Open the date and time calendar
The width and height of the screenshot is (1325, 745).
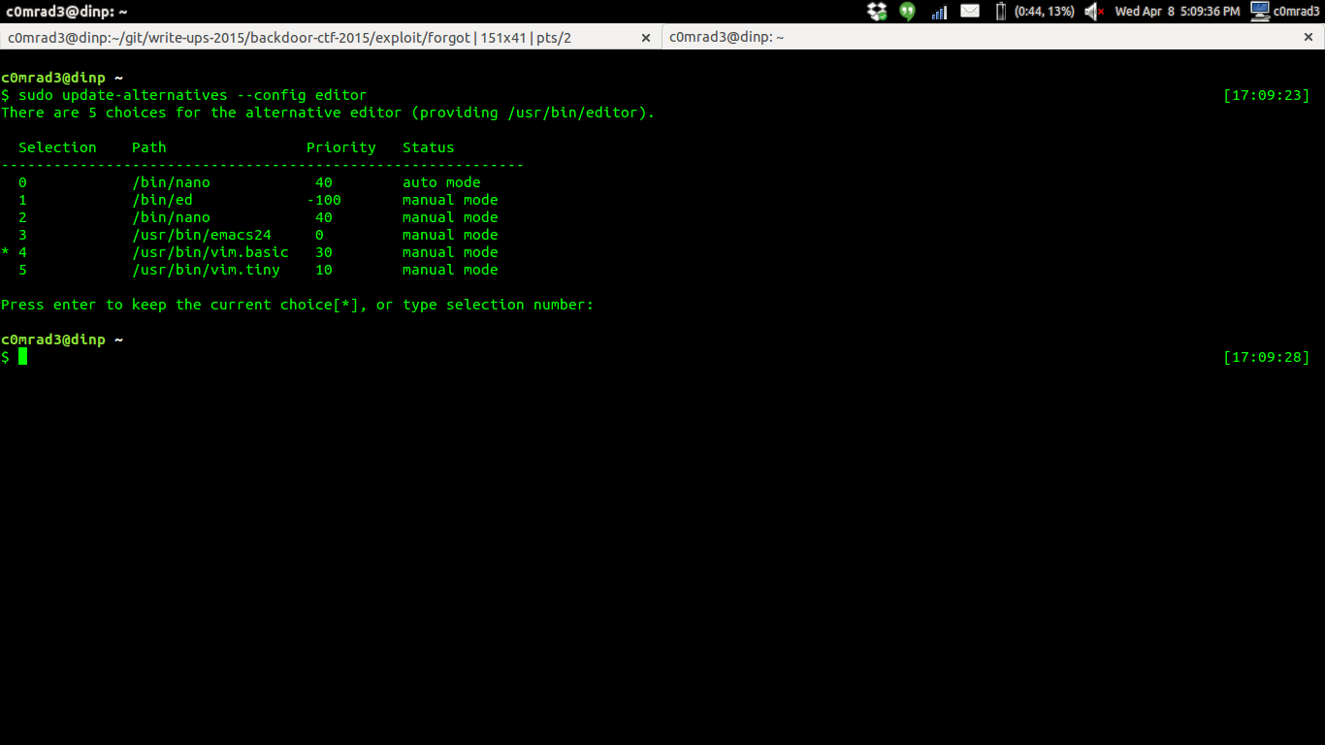pos(1177,12)
